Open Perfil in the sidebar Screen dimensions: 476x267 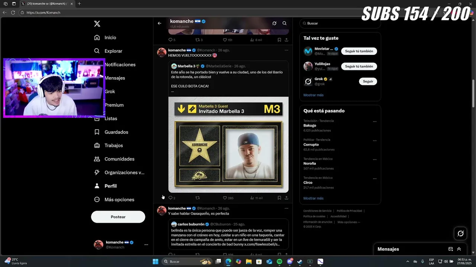(105, 186)
